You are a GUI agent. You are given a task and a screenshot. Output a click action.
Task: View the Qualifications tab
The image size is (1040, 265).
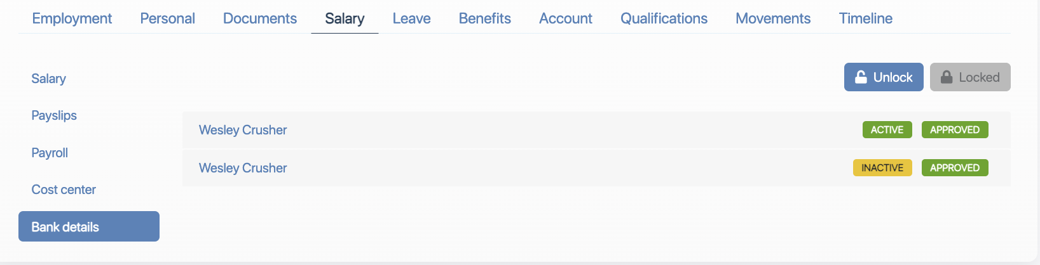(x=664, y=18)
